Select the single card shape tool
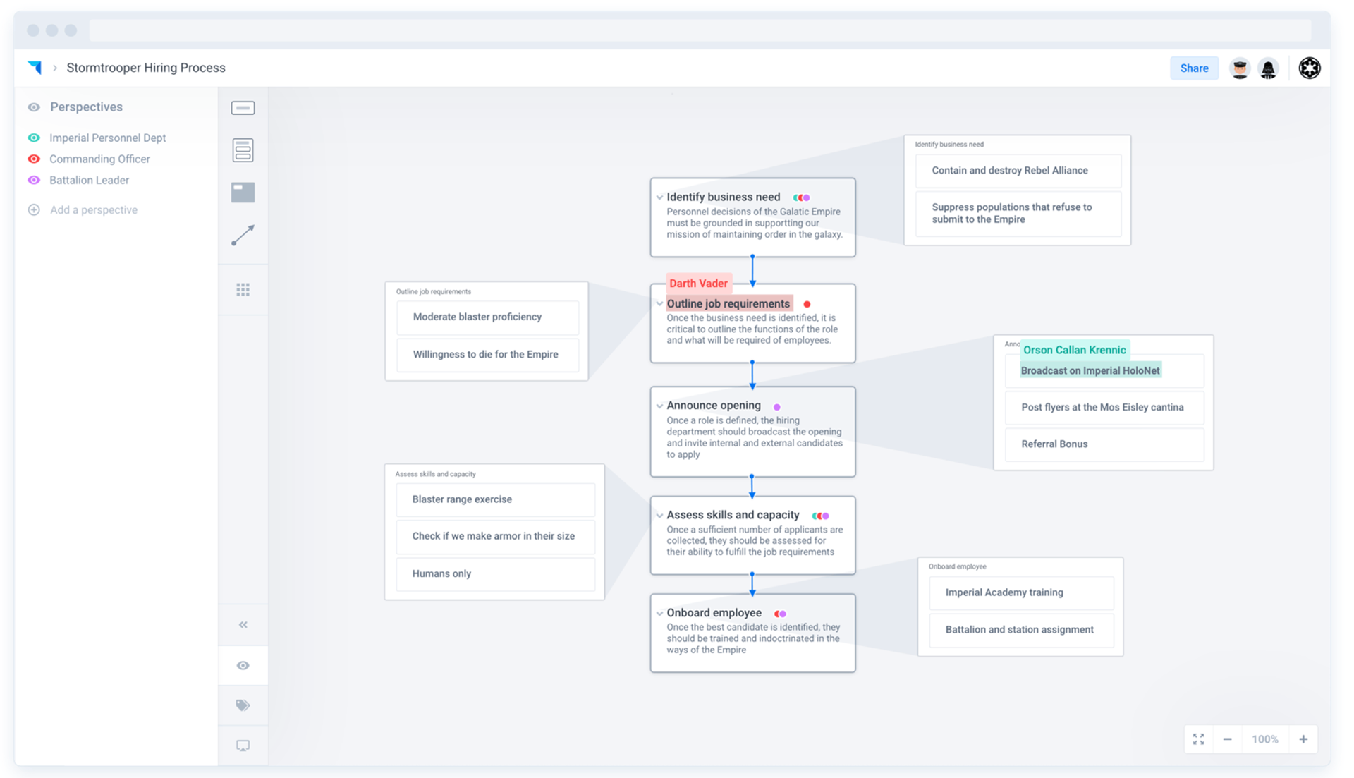The height and width of the screenshot is (778, 1354). click(x=243, y=108)
